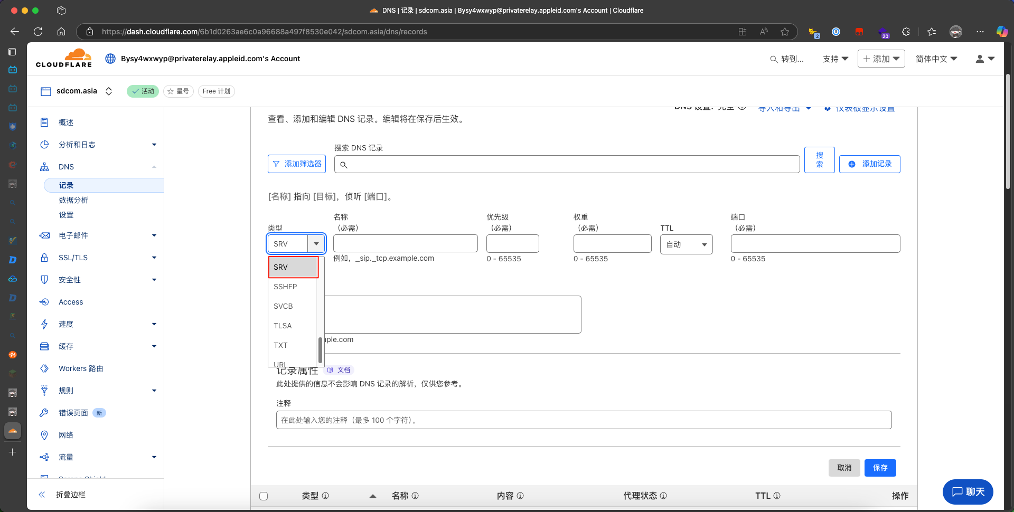1014x512 pixels.
Task: Click the 添加筛选器 button
Action: pyautogui.click(x=297, y=164)
